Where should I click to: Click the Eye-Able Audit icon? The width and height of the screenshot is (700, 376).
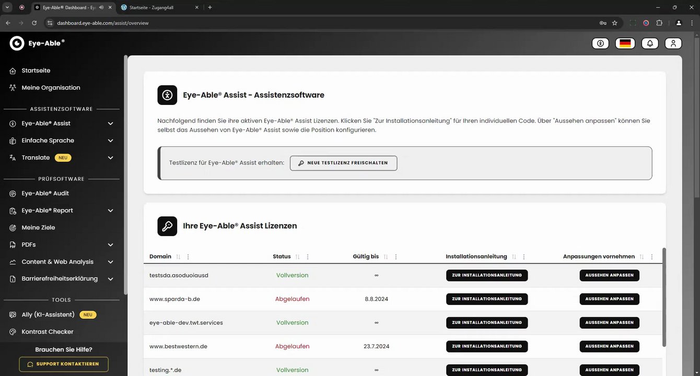[13, 193]
